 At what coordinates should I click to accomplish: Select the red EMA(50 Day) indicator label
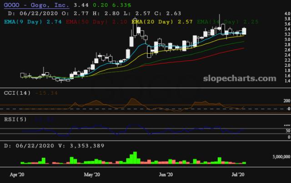85,21
